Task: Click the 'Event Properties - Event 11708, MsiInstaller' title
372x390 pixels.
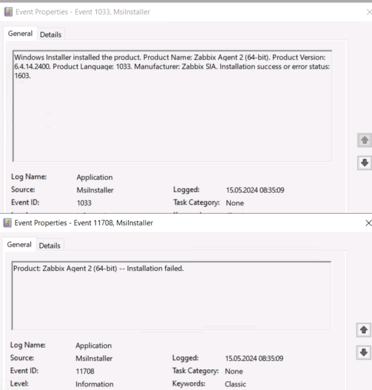Action: (84, 223)
